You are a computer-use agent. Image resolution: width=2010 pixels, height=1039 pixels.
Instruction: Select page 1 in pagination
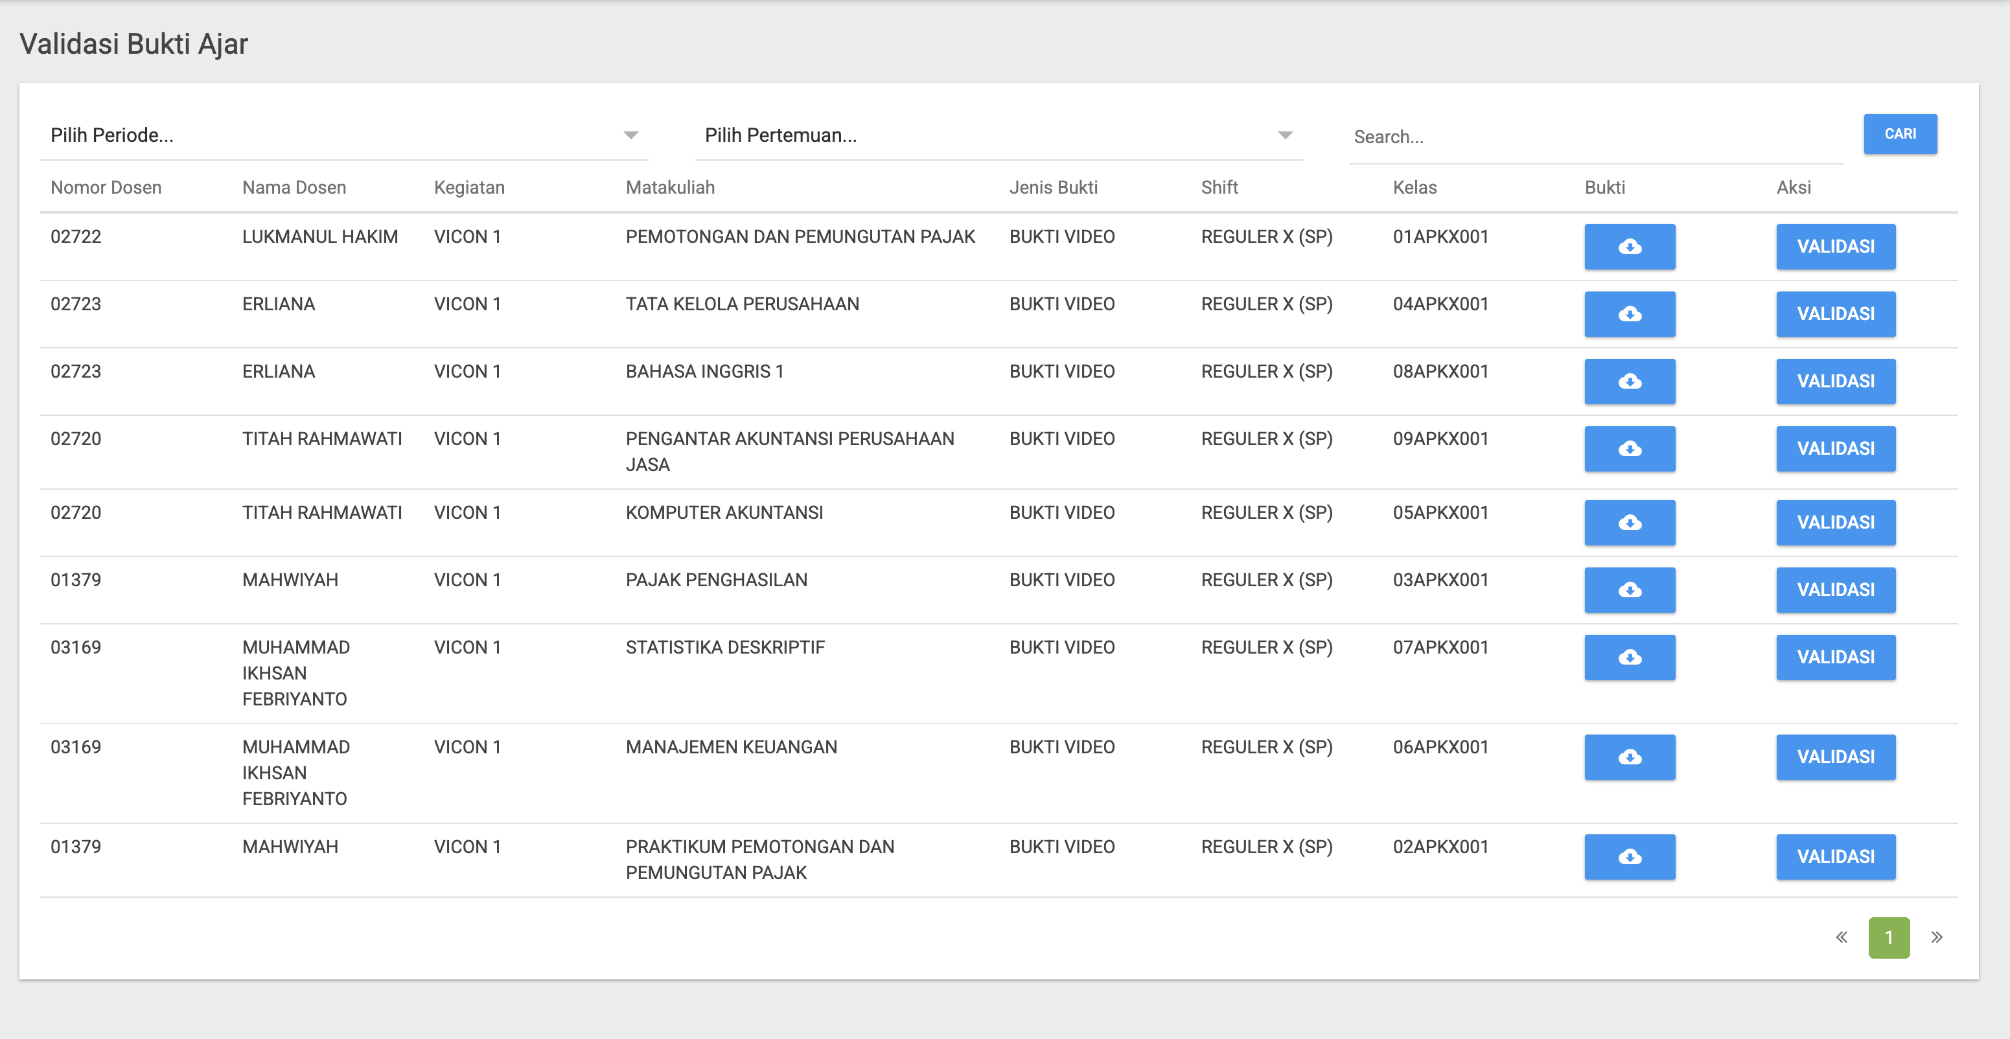[1888, 937]
